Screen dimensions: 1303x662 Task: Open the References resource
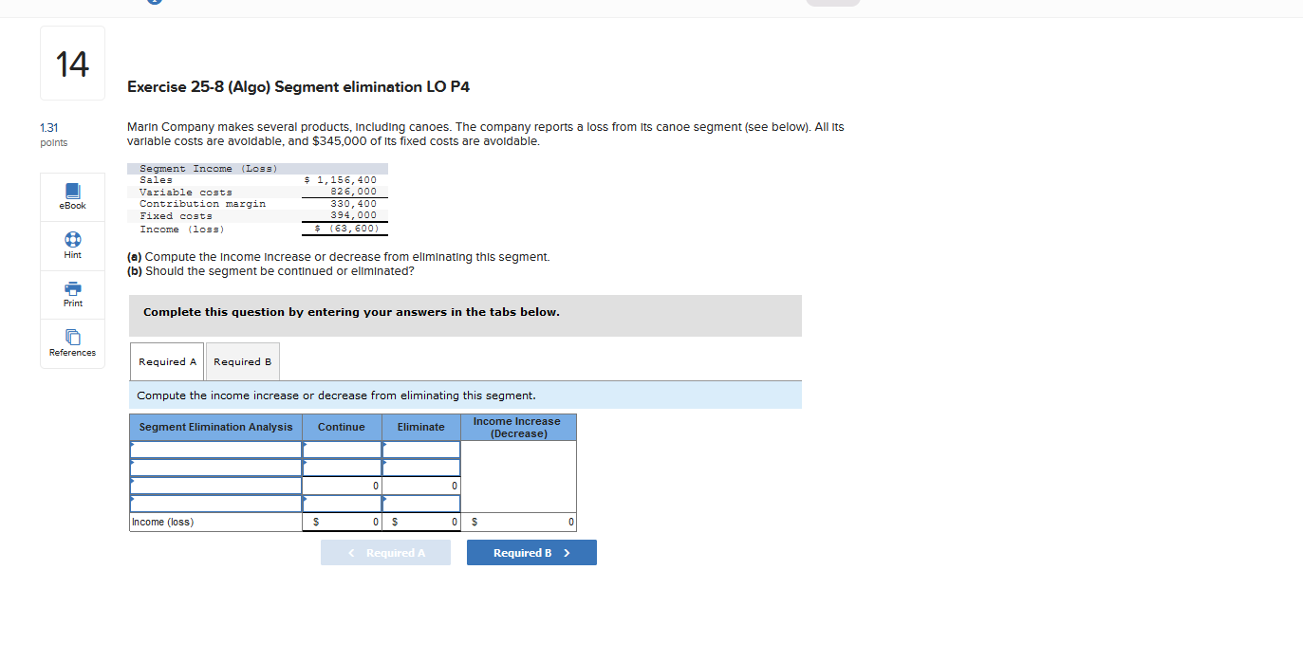tap(71, 343)
